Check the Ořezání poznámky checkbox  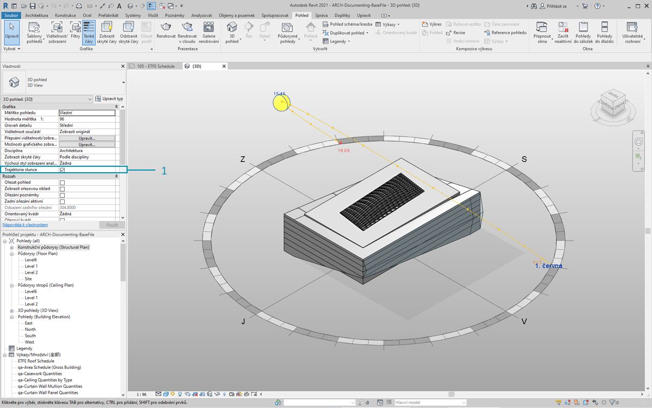[x=62, y=195]
